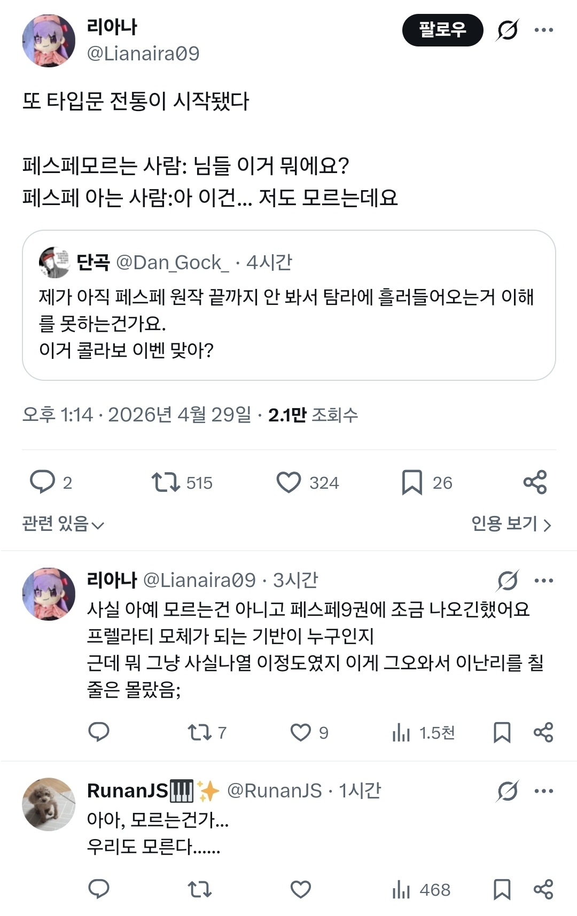Open reply box for RunanJS comment
The image size is (577, 916).
click(x=99, y=889)
